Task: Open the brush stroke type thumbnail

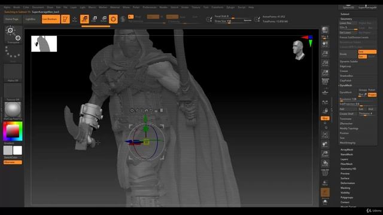Action: click(x=13, y=35)
